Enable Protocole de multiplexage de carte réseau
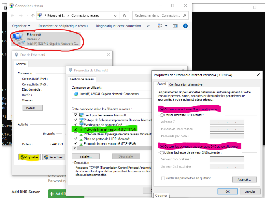This screenshot has height=198, width=265. [x=76, y=134]
